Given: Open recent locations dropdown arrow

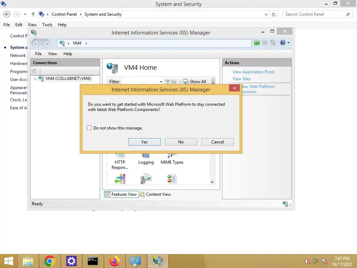Looking at the screenshot, I should [25, 14].
